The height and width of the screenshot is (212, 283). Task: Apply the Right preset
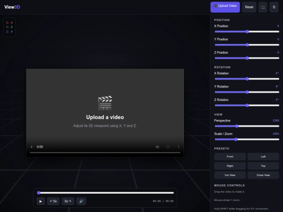coord(230,166)
